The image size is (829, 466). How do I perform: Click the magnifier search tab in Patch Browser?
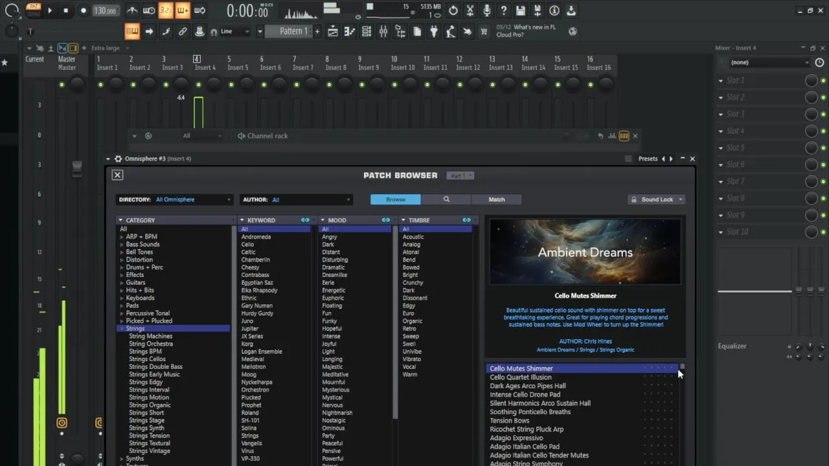click(x=446, y=199)
